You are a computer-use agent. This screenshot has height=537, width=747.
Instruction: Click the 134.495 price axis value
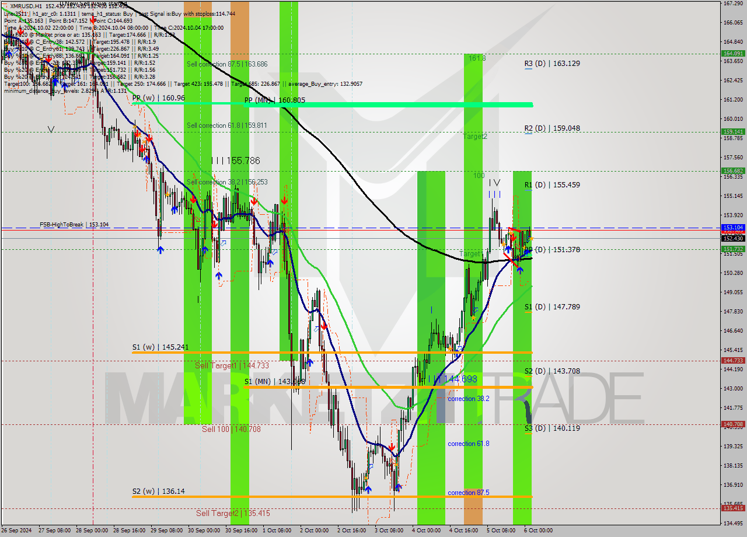click(732, 523)
